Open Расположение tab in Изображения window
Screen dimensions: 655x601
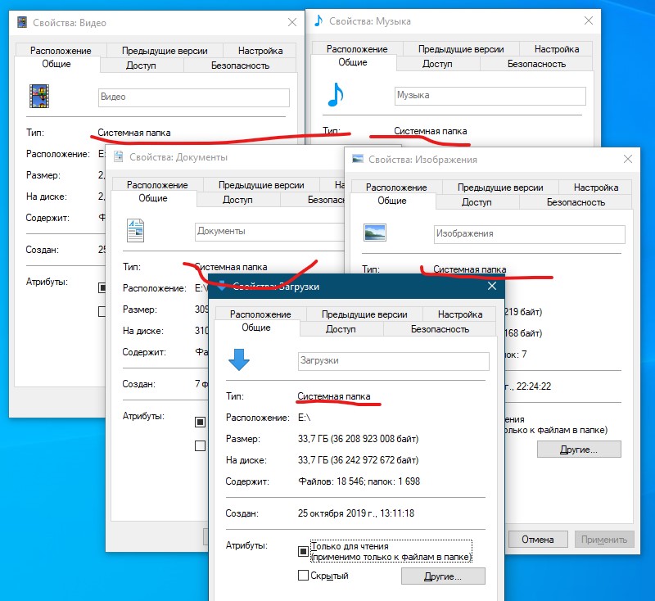pyautogui.click(x=396, y=188)
